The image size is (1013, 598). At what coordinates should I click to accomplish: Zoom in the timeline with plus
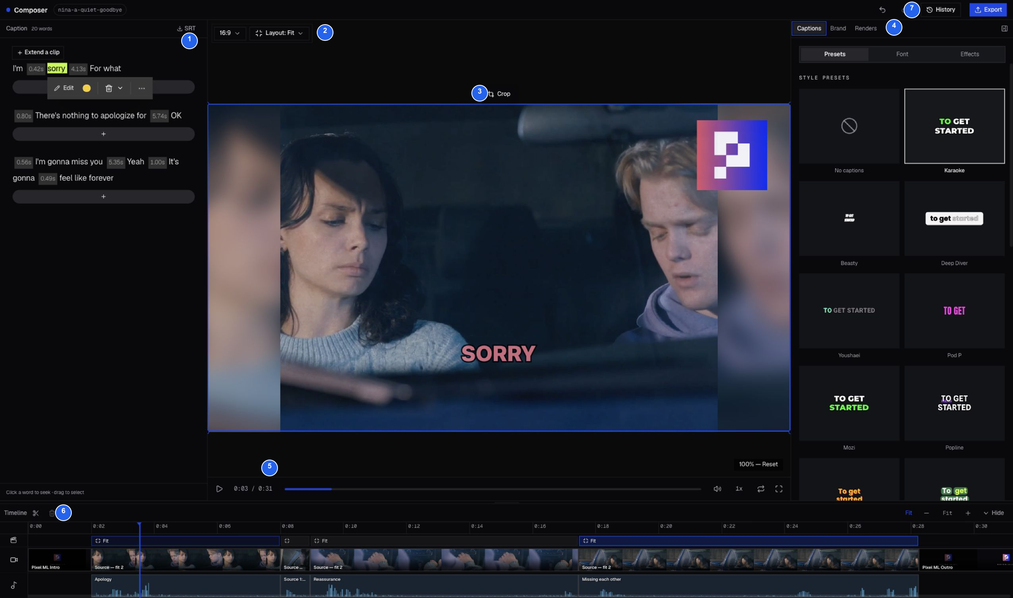coord(967,514)
